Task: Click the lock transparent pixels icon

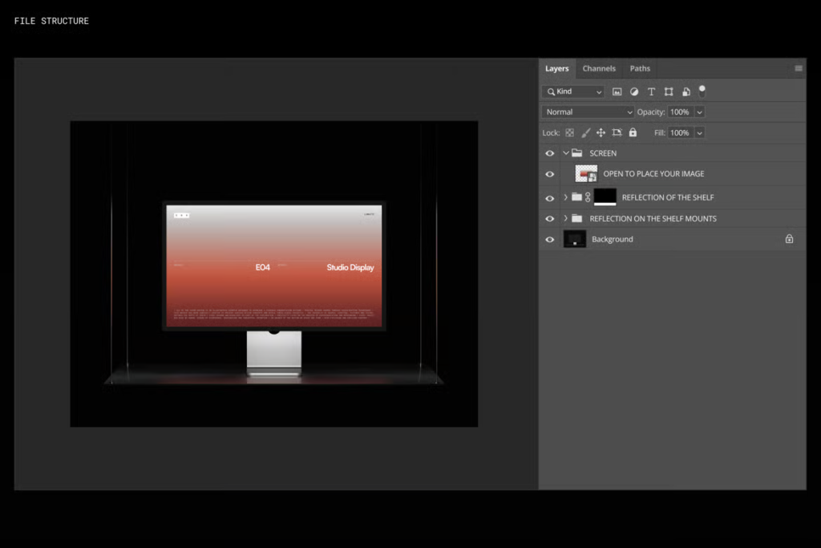Action: coord(569,132)
